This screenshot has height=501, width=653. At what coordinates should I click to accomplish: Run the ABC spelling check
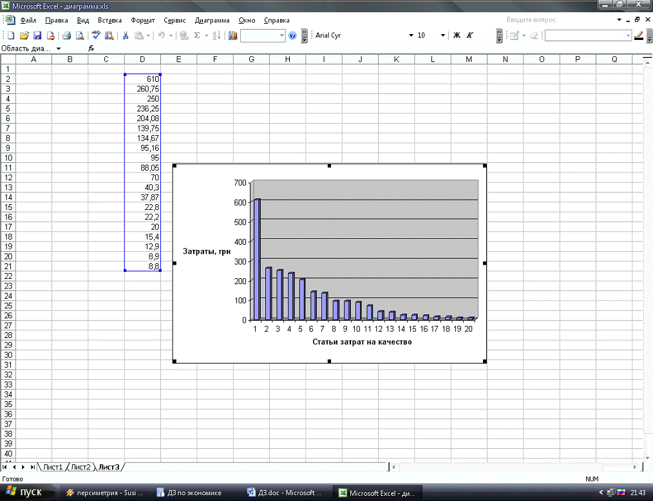point(96,36)
